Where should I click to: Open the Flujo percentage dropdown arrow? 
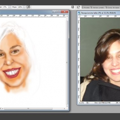[24, 7]
